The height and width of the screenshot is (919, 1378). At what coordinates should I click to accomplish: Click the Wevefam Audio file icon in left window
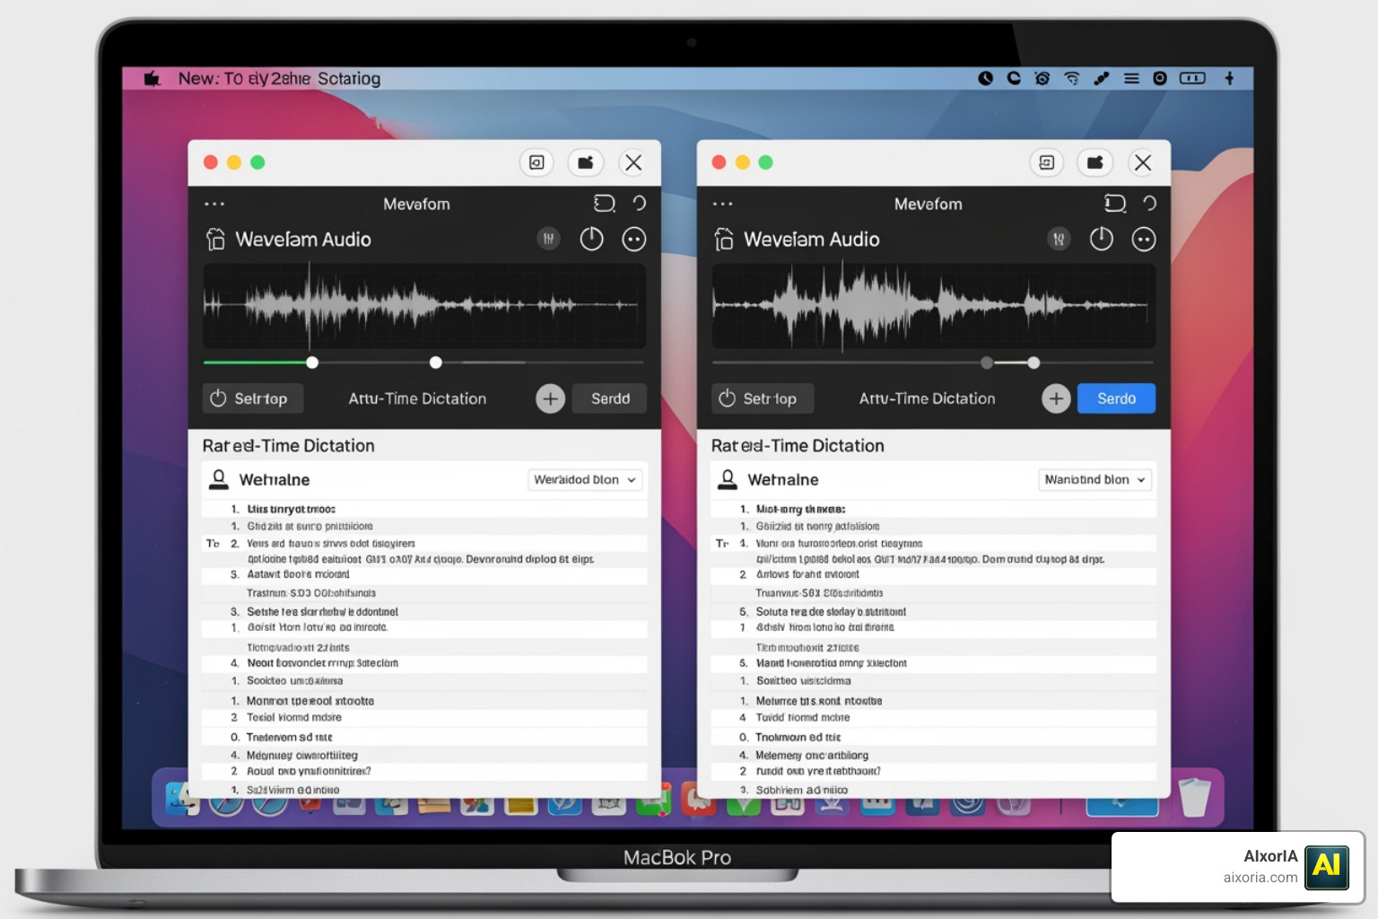click(x=215, y=240)
